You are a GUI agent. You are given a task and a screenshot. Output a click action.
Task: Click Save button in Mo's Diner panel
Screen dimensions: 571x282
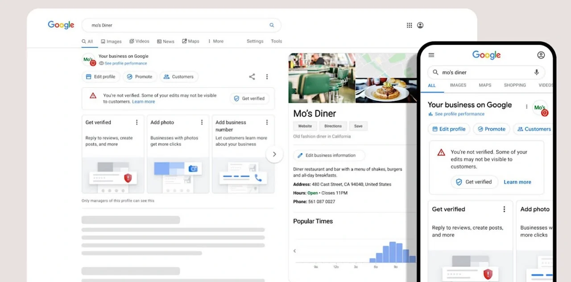point(358,126)
